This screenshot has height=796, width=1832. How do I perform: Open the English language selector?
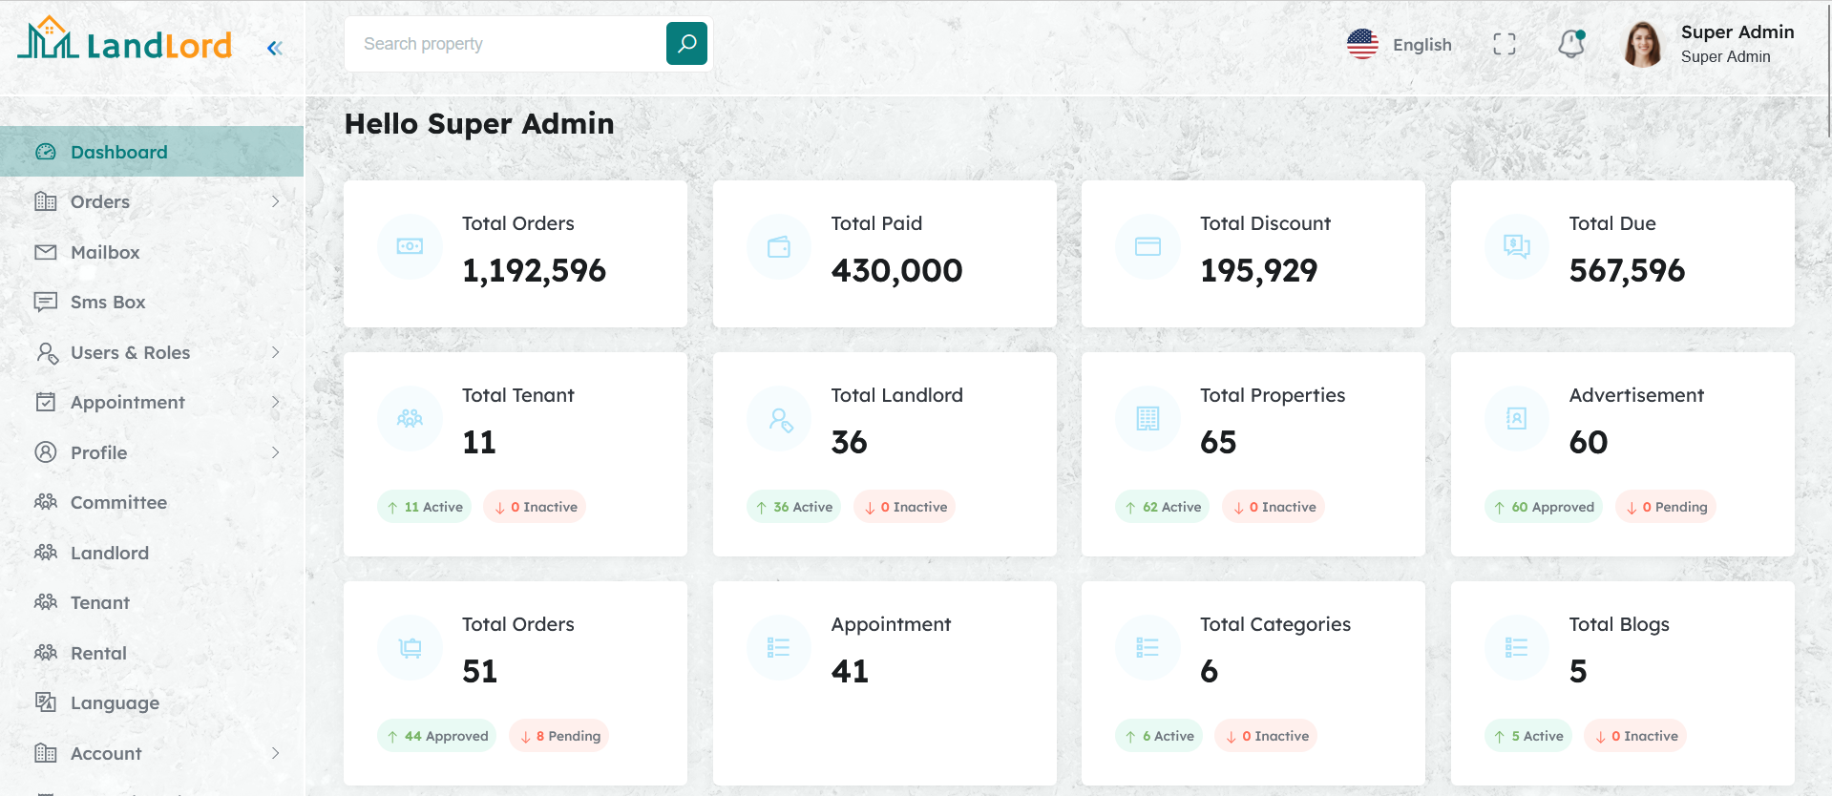click(1400, 45)
